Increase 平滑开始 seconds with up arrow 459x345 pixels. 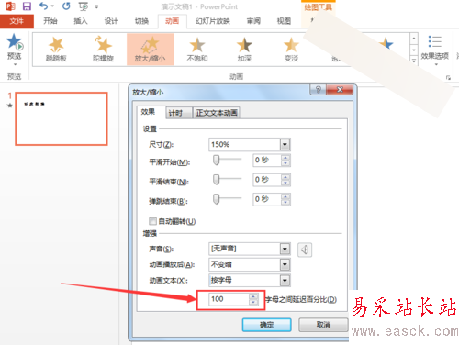[285, 158]
